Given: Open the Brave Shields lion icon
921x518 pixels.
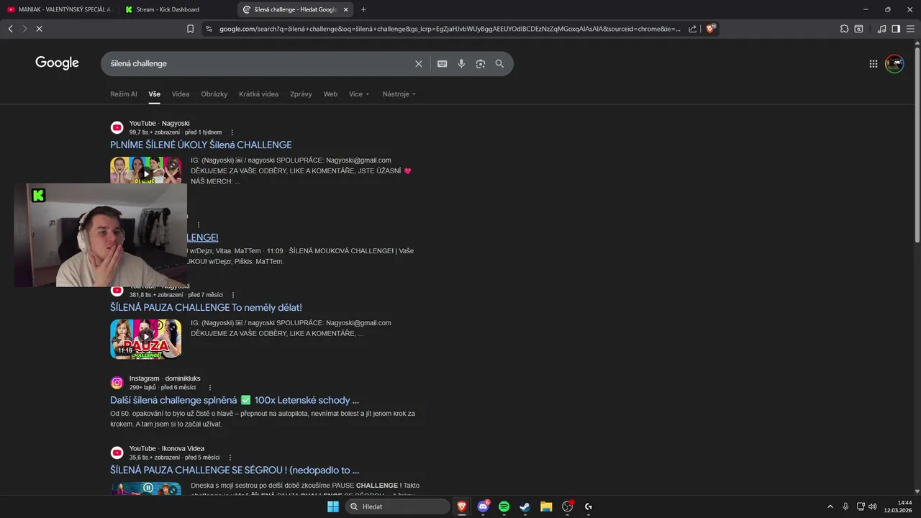Looking at the screenshot, I should 710,29.
